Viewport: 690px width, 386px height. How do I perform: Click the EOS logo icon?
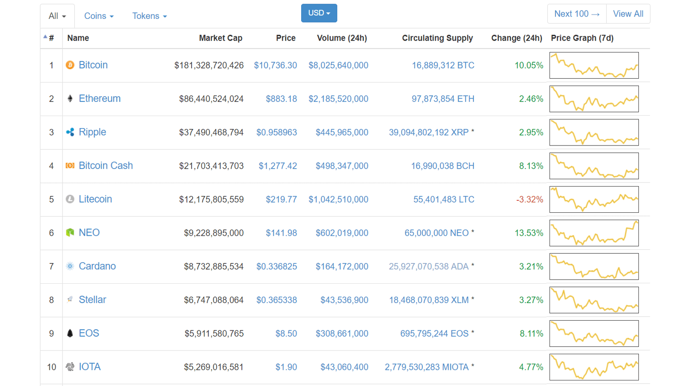(70, 333)
